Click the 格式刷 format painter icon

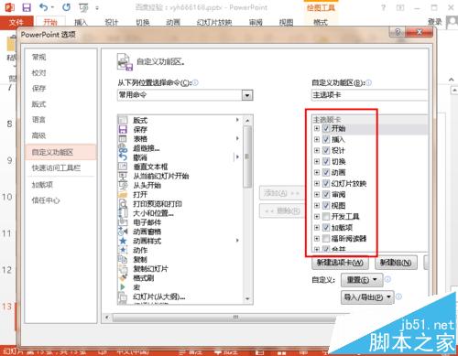click(123, 278)
